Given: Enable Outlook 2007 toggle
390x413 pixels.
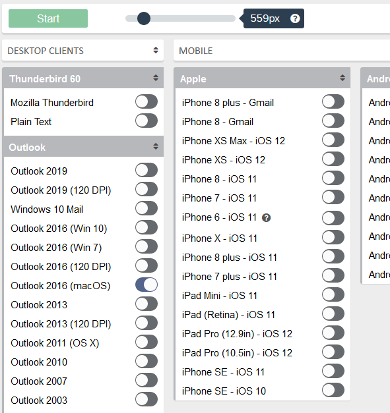Looking at the screenshot, I should (146, 380).
